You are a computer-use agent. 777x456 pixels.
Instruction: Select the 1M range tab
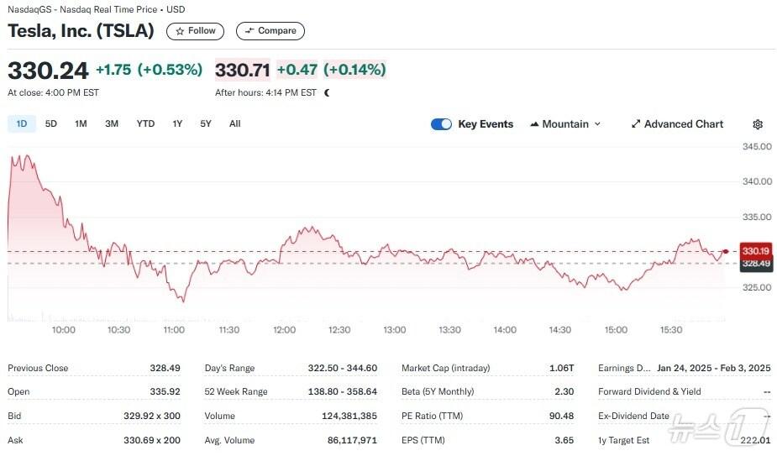(x=81, y=124)
